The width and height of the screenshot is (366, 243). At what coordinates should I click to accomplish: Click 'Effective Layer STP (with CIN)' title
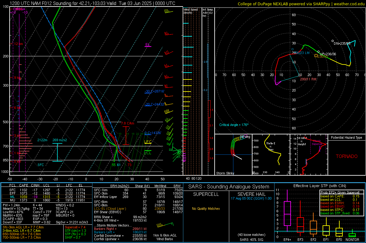[319, 186]
